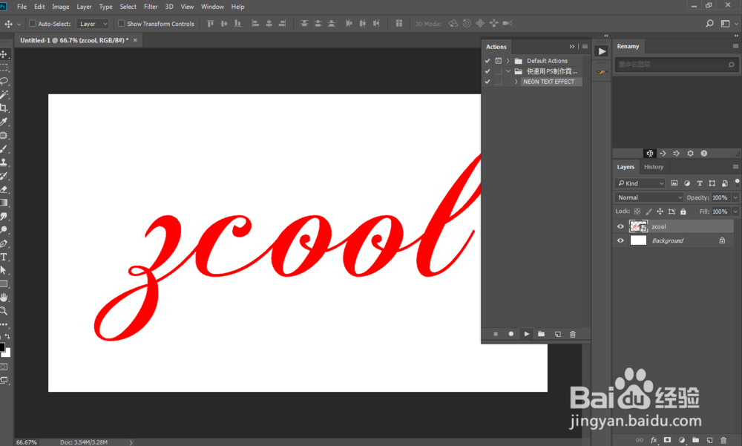Image resolution: width=742 pixels, height=446 pixels.
Task: Open the Opacity slider dropdown arrow
Action: click(735, 197)
